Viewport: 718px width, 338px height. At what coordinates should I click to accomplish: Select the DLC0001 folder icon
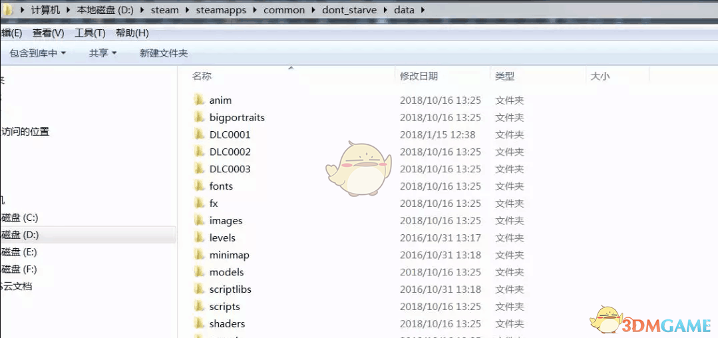(199, 134)
